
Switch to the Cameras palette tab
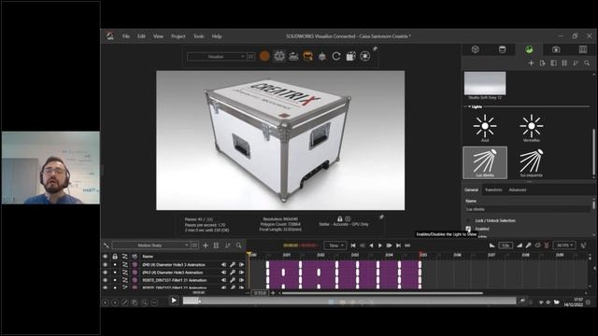pos(556,49)
